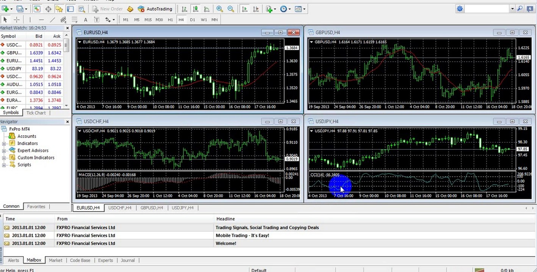Set timeframe to D1

point(193,20)
